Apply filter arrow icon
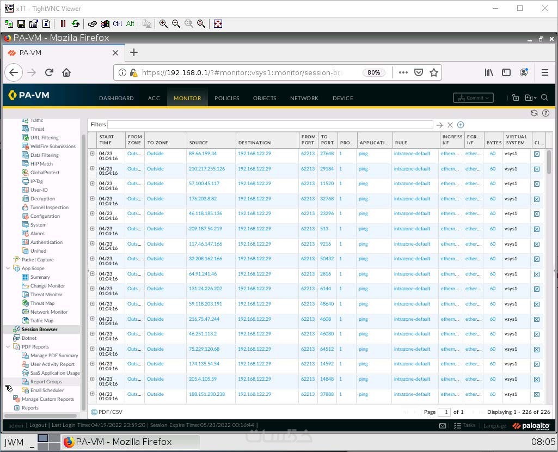558x452 pixels. (x=439, y=125)
